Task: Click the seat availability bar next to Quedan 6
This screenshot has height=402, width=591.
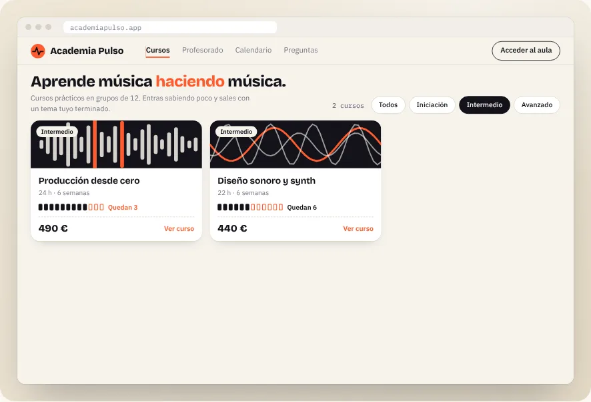Action: tap(250, 207)
